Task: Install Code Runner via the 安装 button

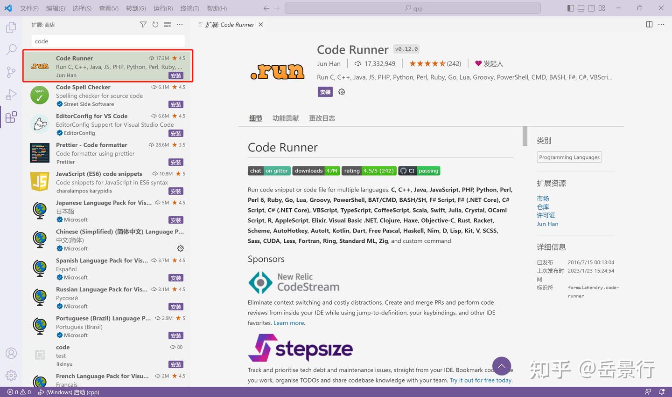Action: point(325,92)
